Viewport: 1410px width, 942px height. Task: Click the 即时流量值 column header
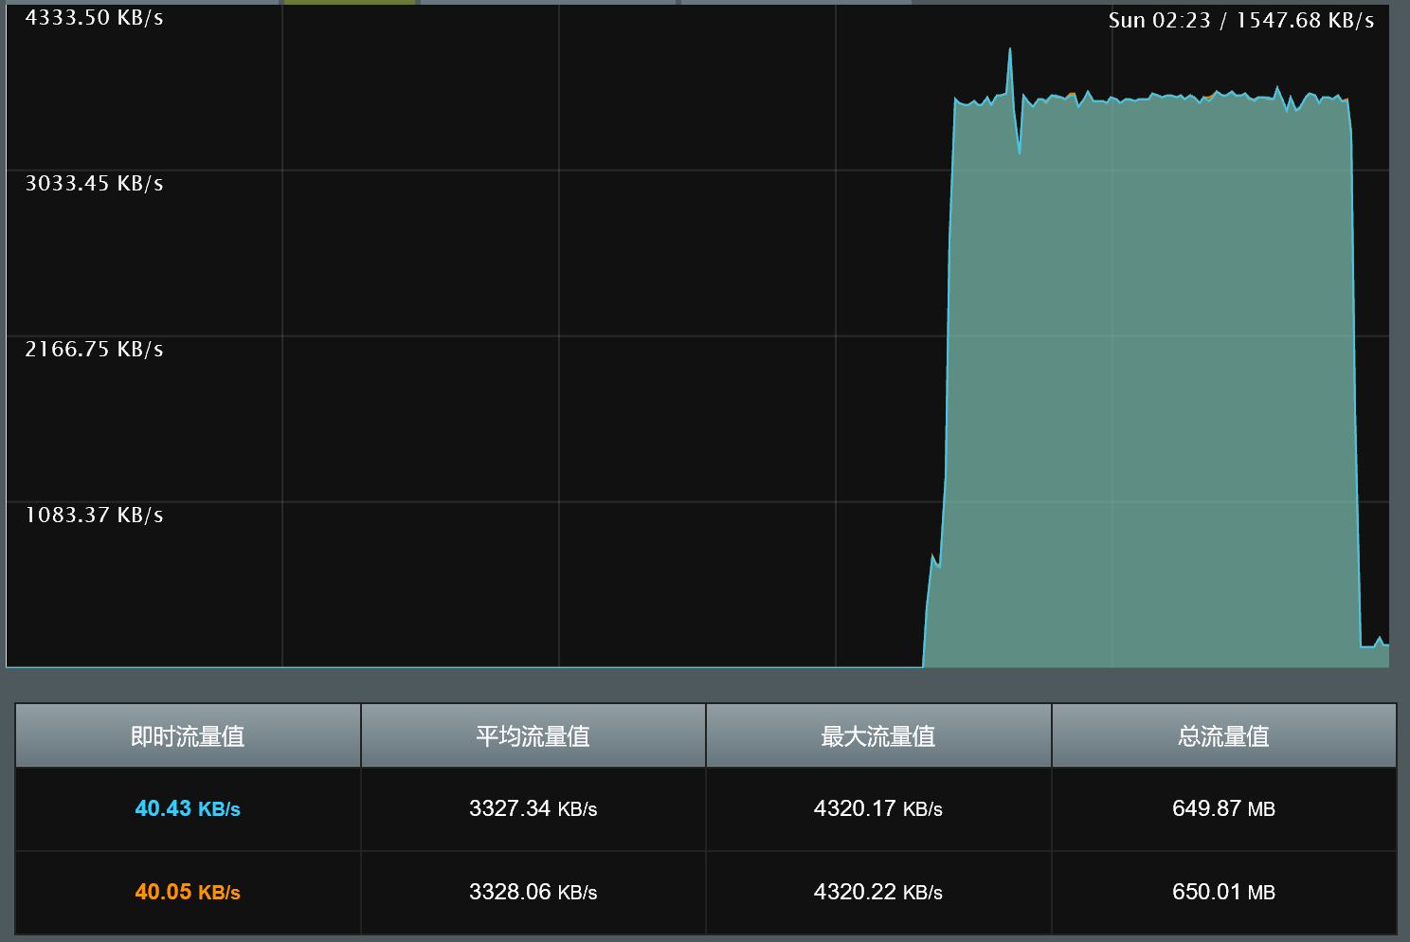(x=188, y=735)
